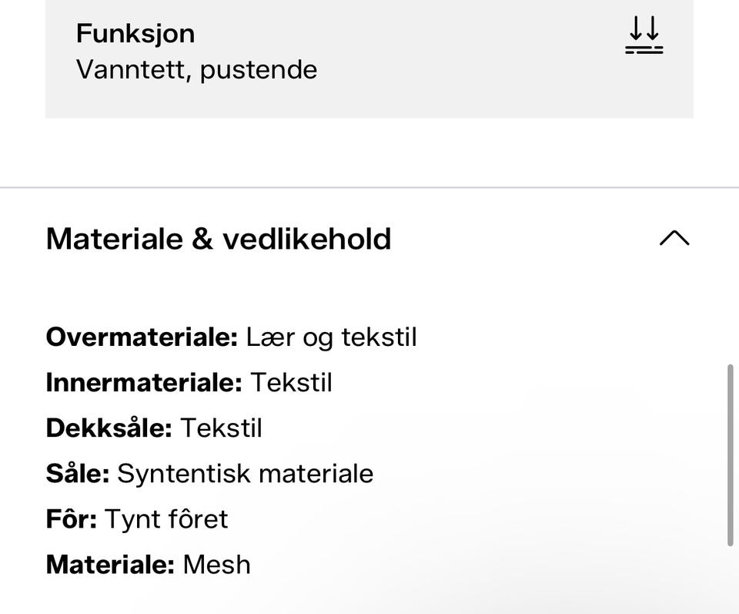Click the bold "Dekksåle:" label
This screenshot has height=614, width=739.
pos(109,428)
